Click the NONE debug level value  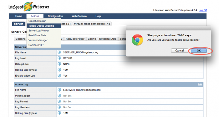click(x=67, y=64)
